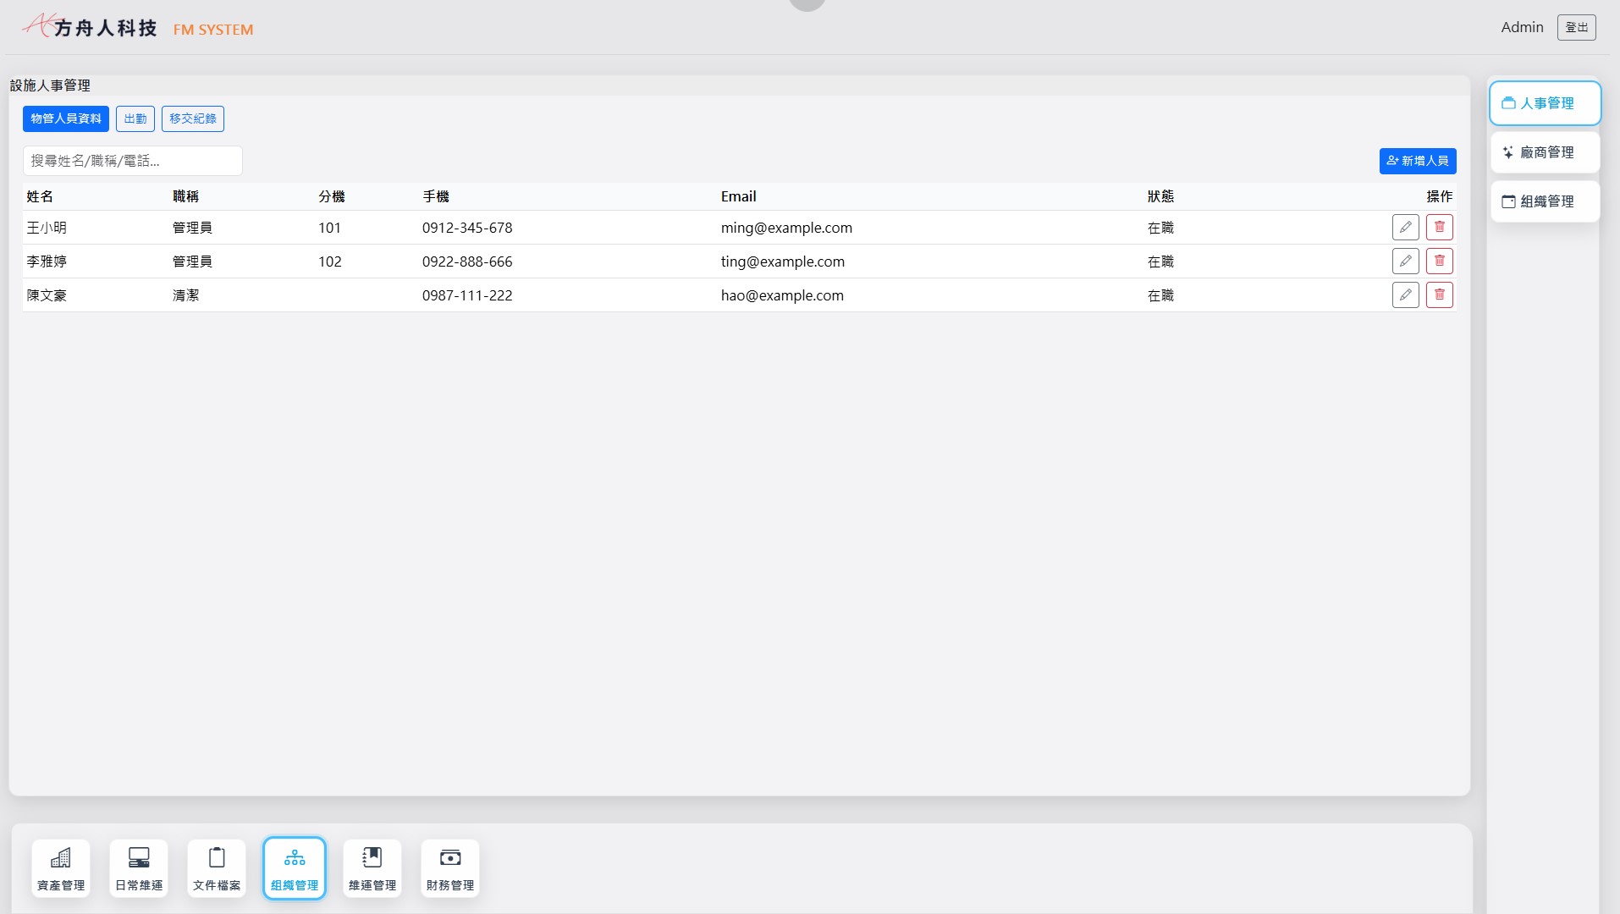The height and width of the screenshot is (914, 1620).
Task: Delete the 李雅婷 row
Action: pos(1439,261)
